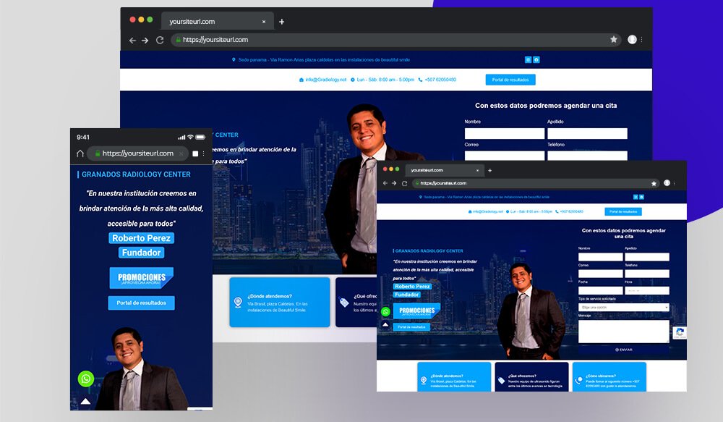Click the Nombre field in the large back window

(x=504, y=134)
